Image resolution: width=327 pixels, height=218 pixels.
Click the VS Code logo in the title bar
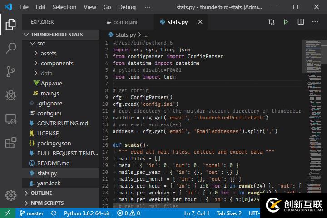[8, 7]
